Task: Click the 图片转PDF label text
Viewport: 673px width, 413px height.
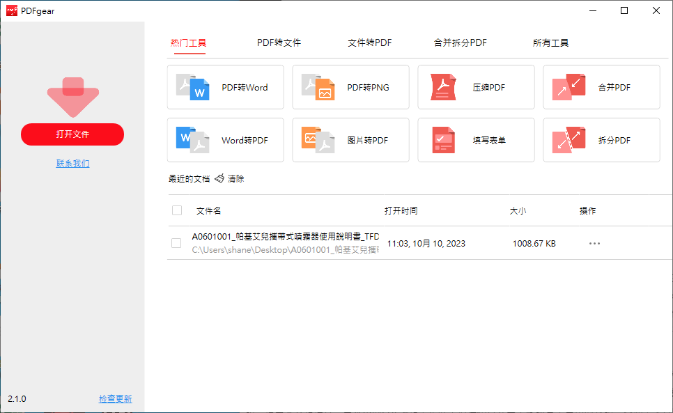Action: coord(367,140)
